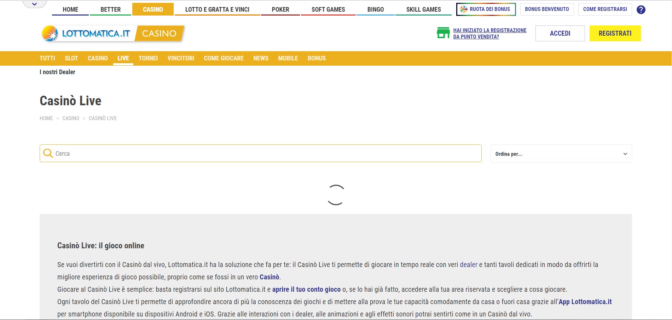Select the NEWS tab
This screenshot has width=672, height=320.
click(x=261, y=58)
